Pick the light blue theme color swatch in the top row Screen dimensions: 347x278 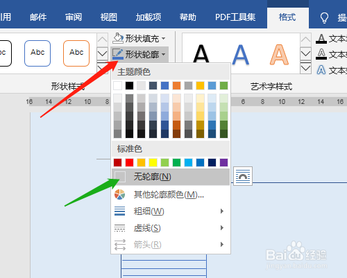(212, 85)
